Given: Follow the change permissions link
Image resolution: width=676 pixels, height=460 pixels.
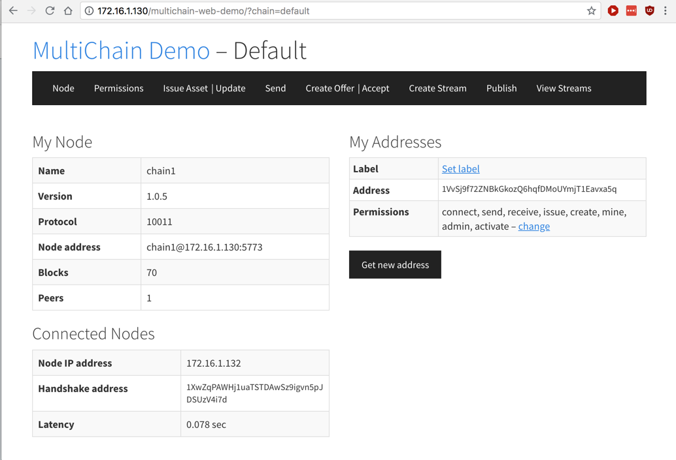Looking at the screenshot, I should pyautogui.click(x=533, y=226).
